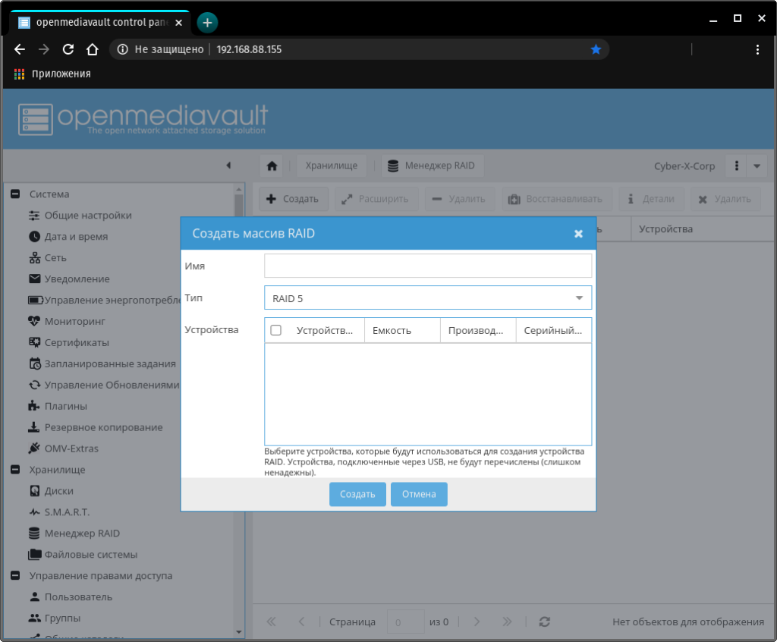Collapse the Хранилище tree section

(14, 470)
